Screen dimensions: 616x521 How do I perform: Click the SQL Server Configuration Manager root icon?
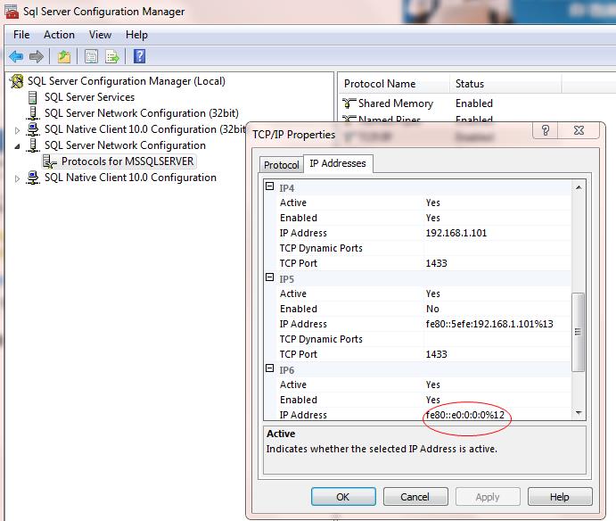[x=17, y=81]
